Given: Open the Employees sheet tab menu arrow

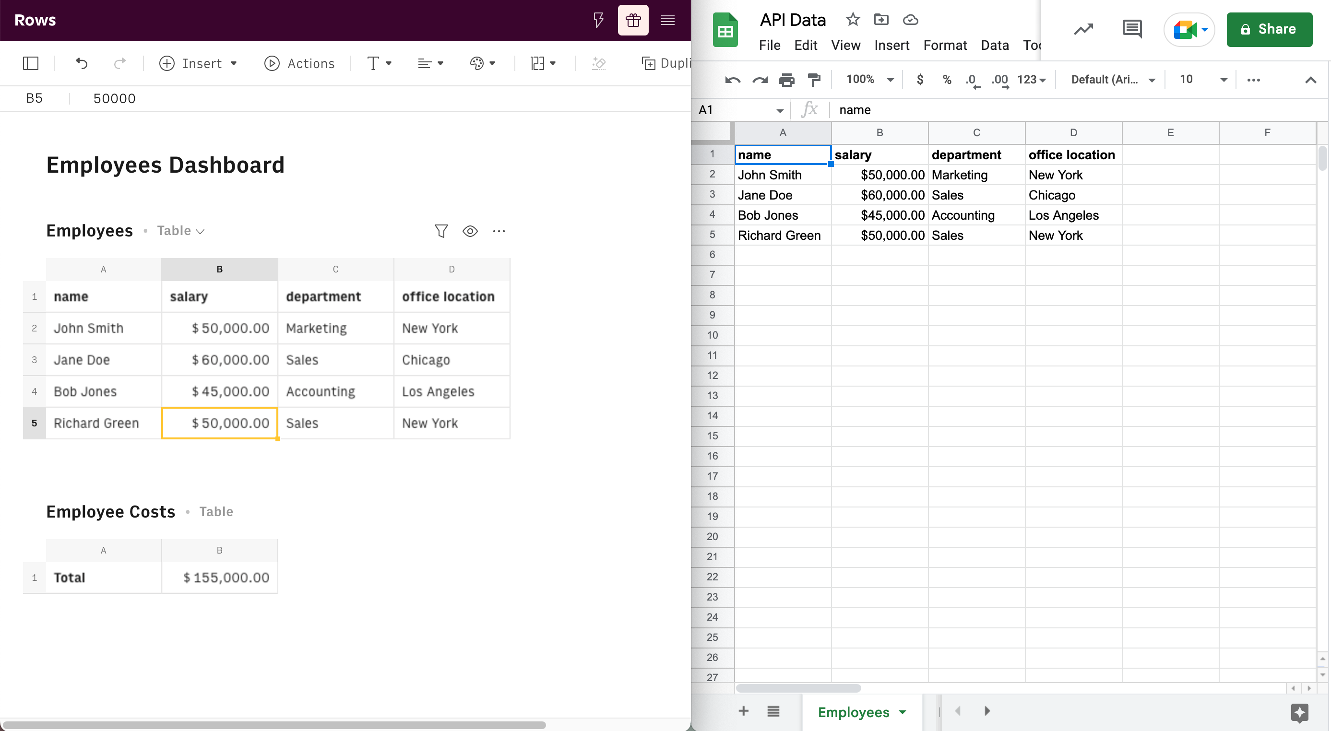Looking at the screenshot, I should [902, 712].
